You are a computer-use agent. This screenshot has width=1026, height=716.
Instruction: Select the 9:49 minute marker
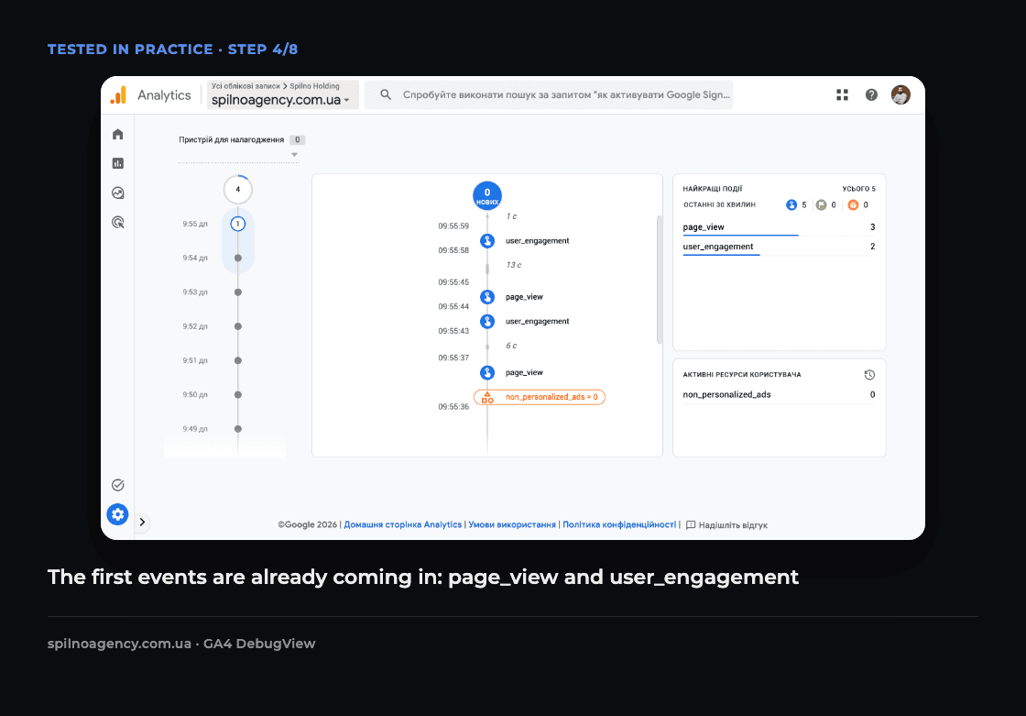237,429
